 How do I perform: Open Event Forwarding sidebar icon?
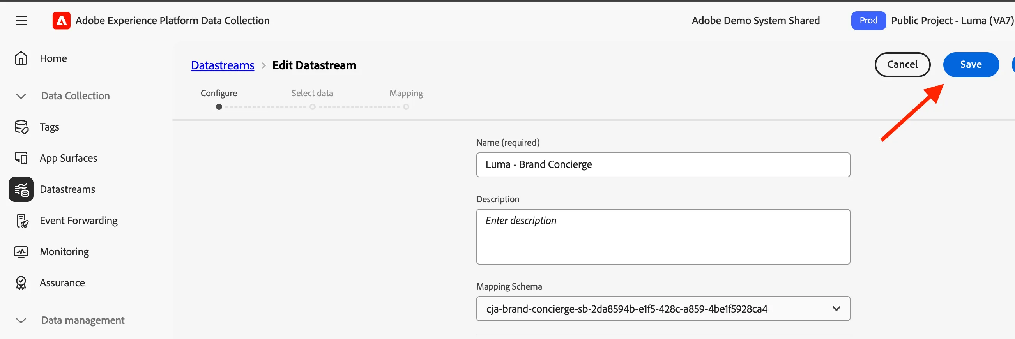(x=22, y=221)
